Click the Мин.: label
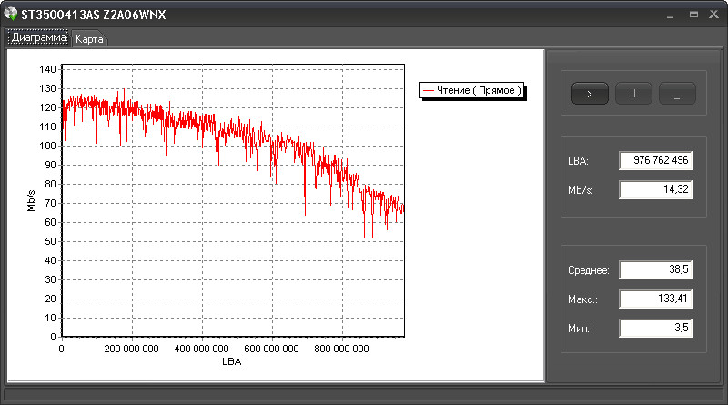The height and width of the screenshot is (405, 728). [x=580, y=329]
